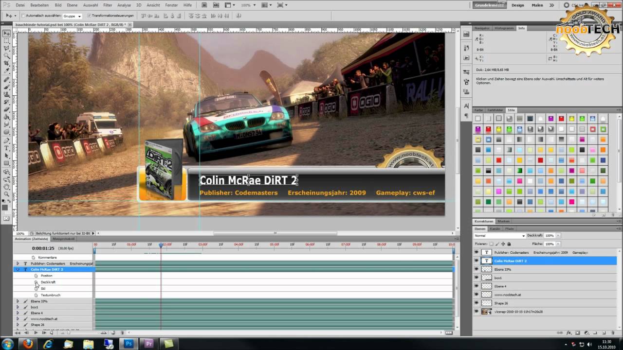Hide the box1 layer

coord(476,278)
